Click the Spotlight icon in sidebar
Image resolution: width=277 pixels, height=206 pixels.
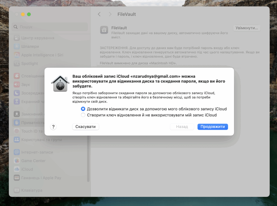point(17,64)
